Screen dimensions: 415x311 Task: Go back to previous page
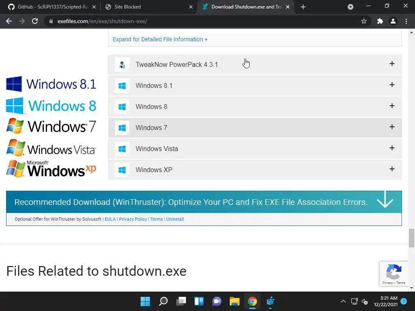(9, 21)
